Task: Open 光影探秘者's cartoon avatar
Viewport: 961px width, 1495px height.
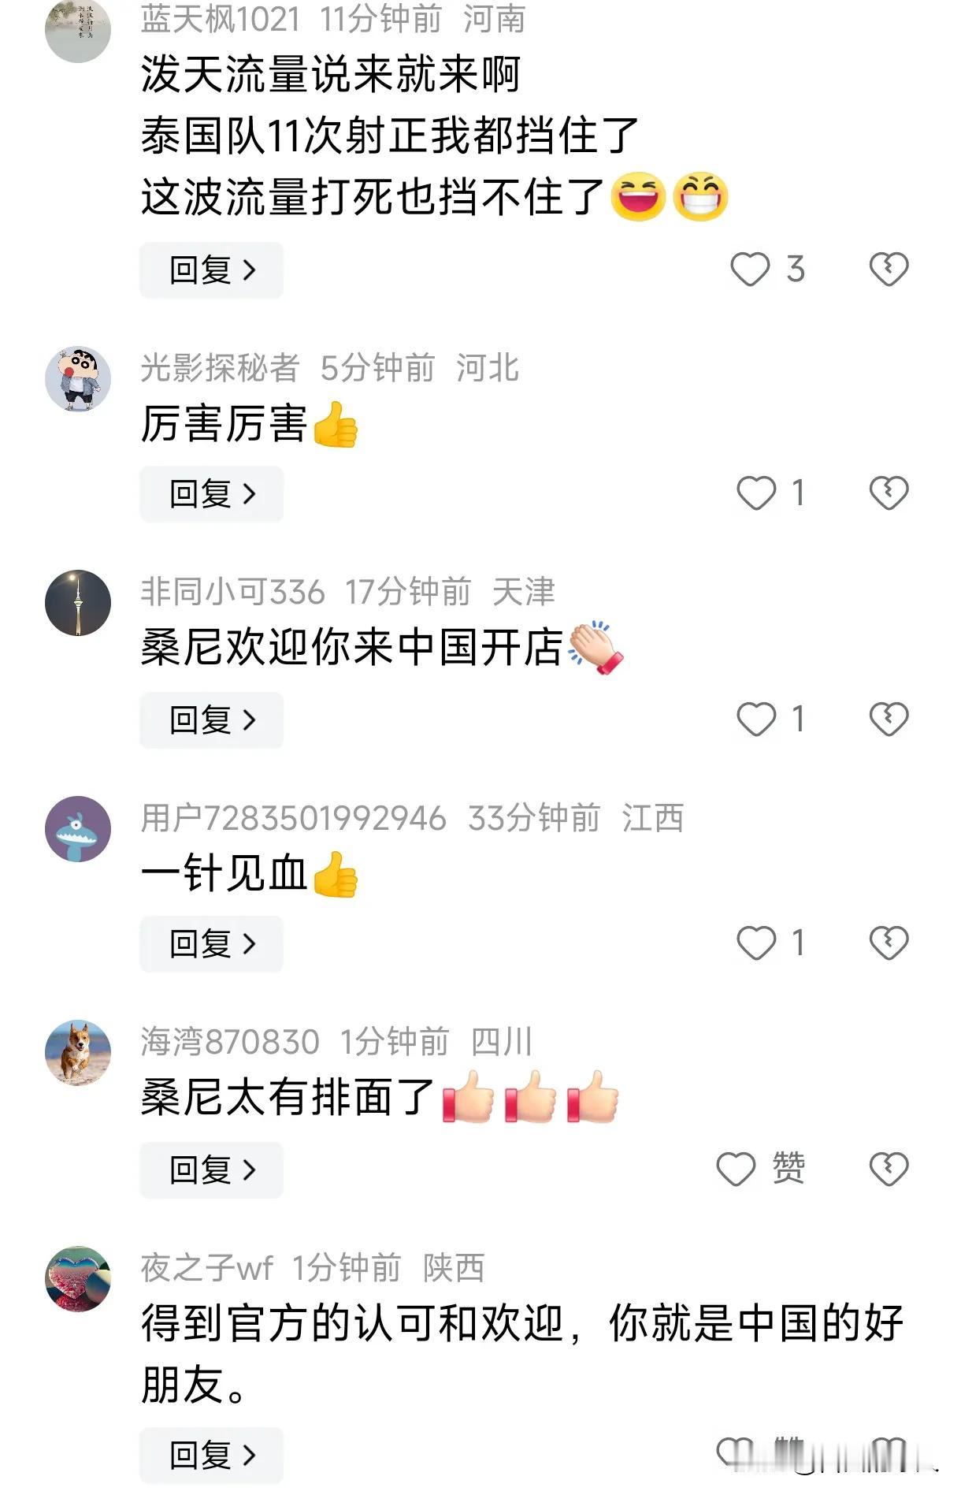Action: click(x=78, y=378)
